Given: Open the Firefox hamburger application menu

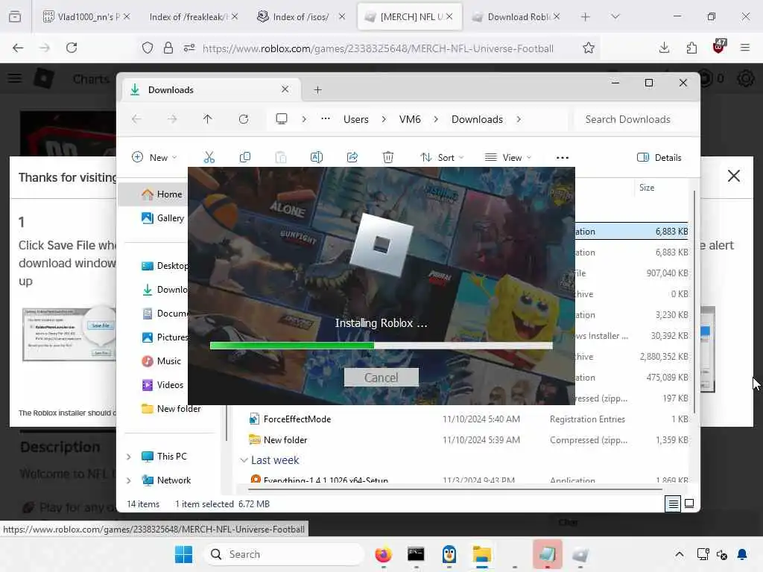Looking at the screenshot, I should 745,48.
